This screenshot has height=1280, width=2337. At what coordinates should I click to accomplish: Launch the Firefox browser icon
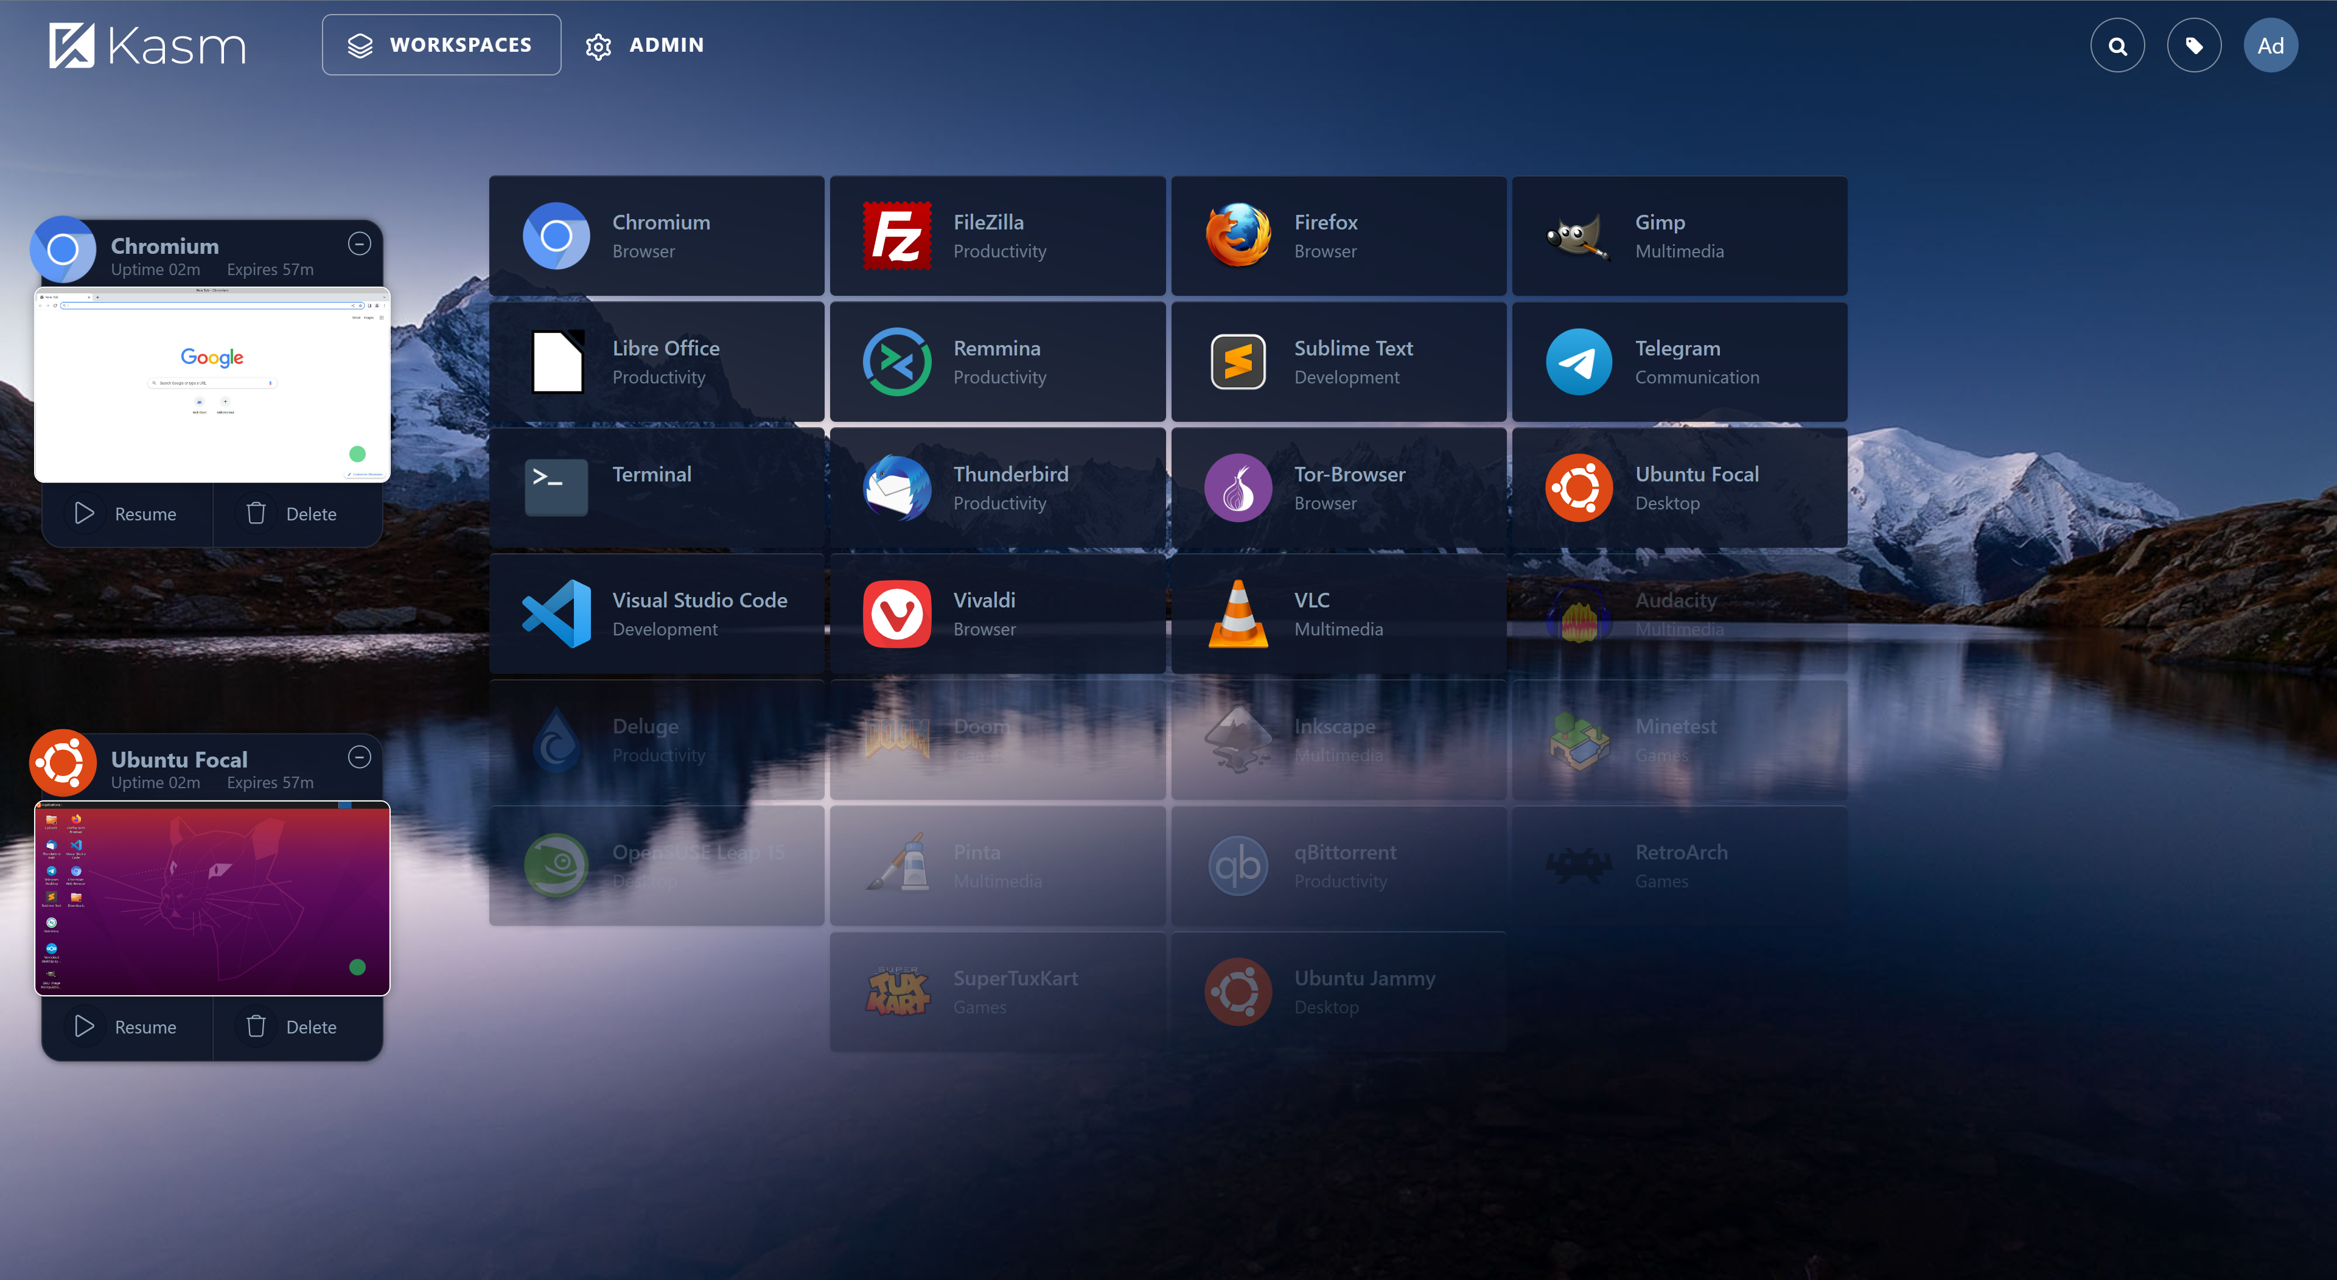(x=1237, y=236)
